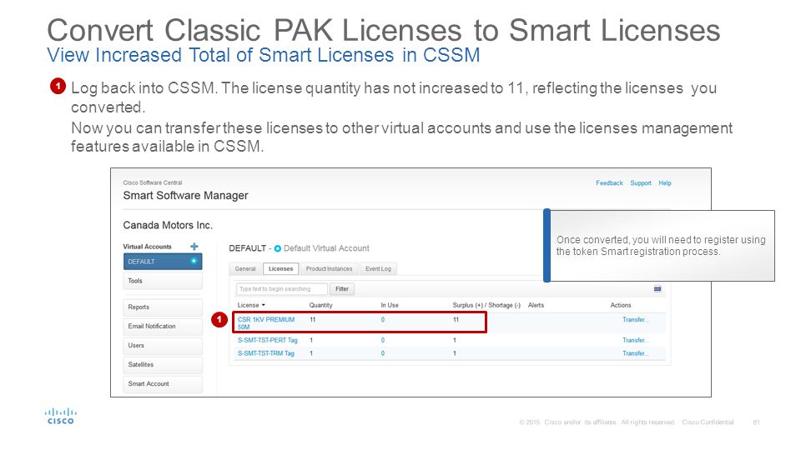Click Canada Motors Inc. account name
The image size is (801, 450).
pyautogui.click(x=168, y=225)
